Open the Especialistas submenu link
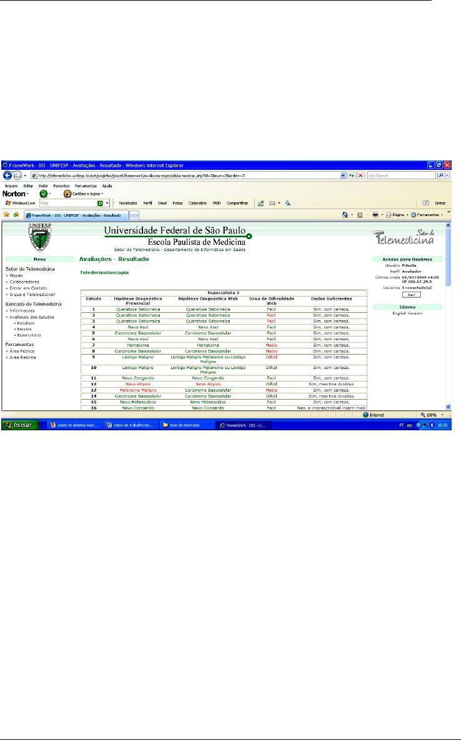 [29, 335]
